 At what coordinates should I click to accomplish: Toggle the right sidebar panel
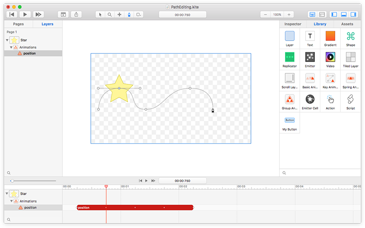353,15
